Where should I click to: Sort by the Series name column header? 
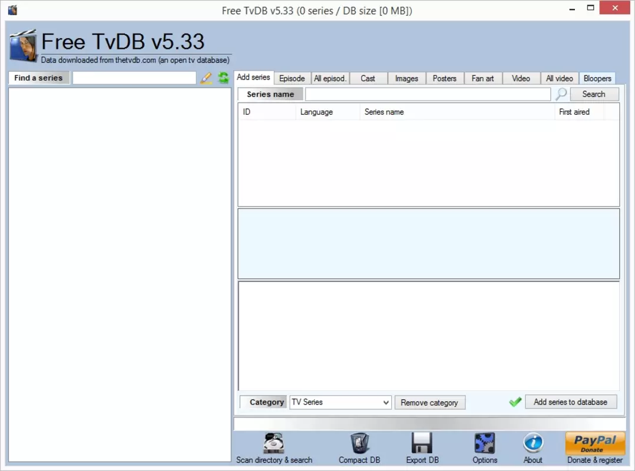[457, 112]
